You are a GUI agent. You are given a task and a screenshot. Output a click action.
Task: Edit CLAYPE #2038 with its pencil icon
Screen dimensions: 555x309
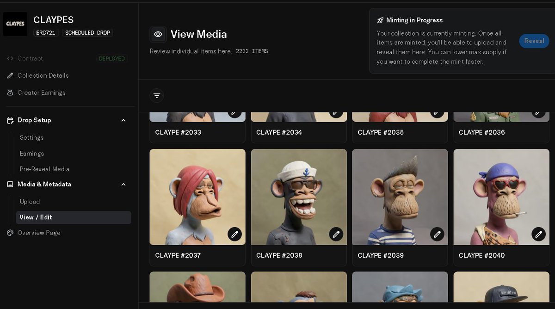(336, 234)
